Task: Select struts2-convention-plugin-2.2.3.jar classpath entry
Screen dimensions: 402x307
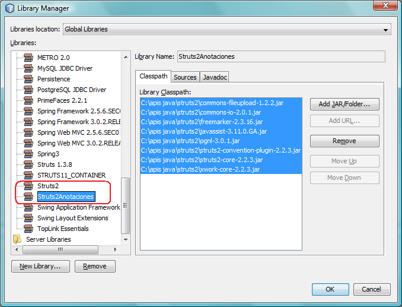Action: (221, 150)
